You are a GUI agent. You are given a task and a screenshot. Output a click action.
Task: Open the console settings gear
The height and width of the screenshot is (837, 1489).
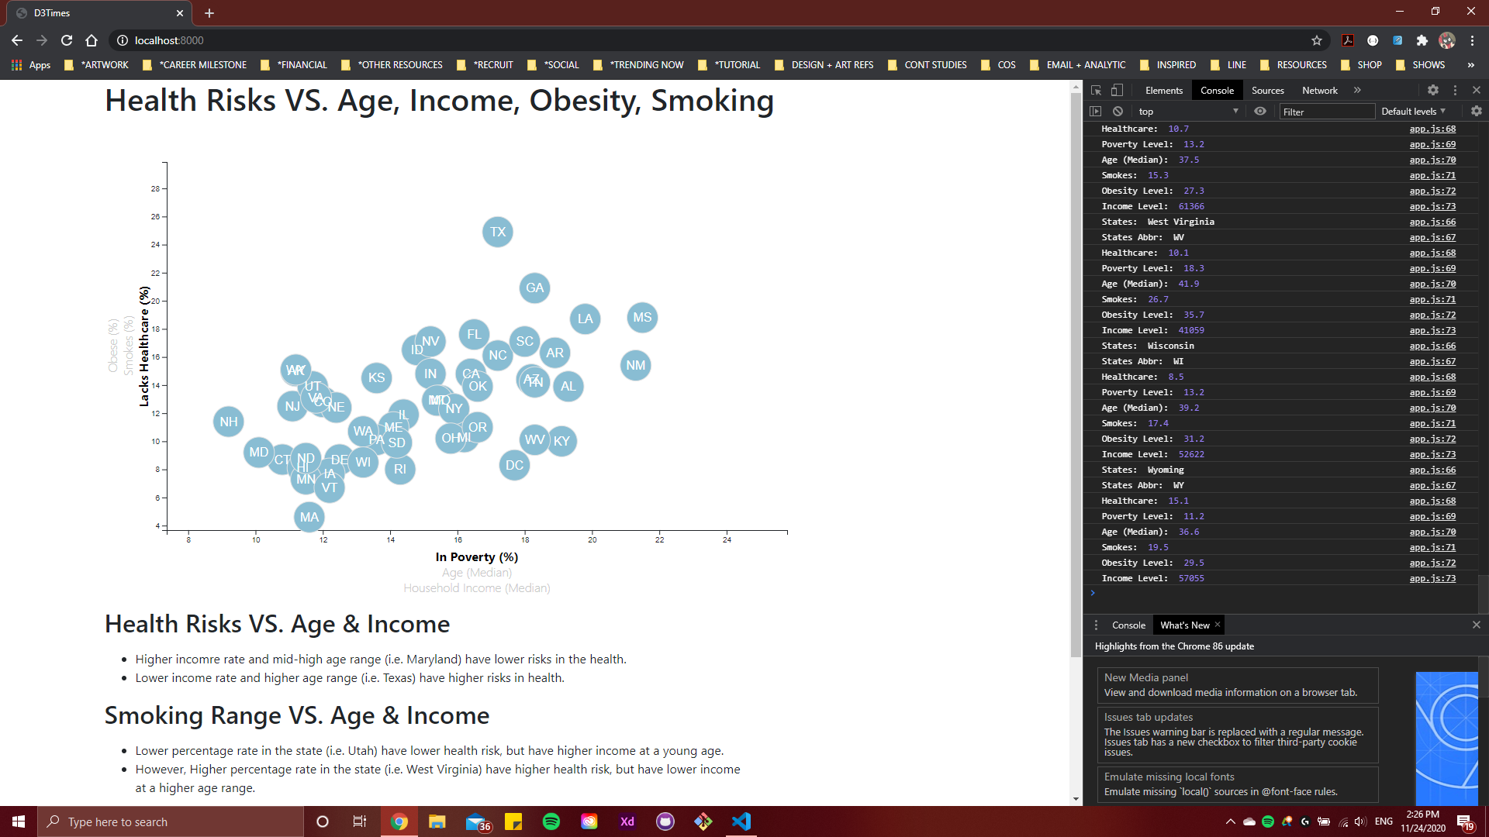[1476, 112]
